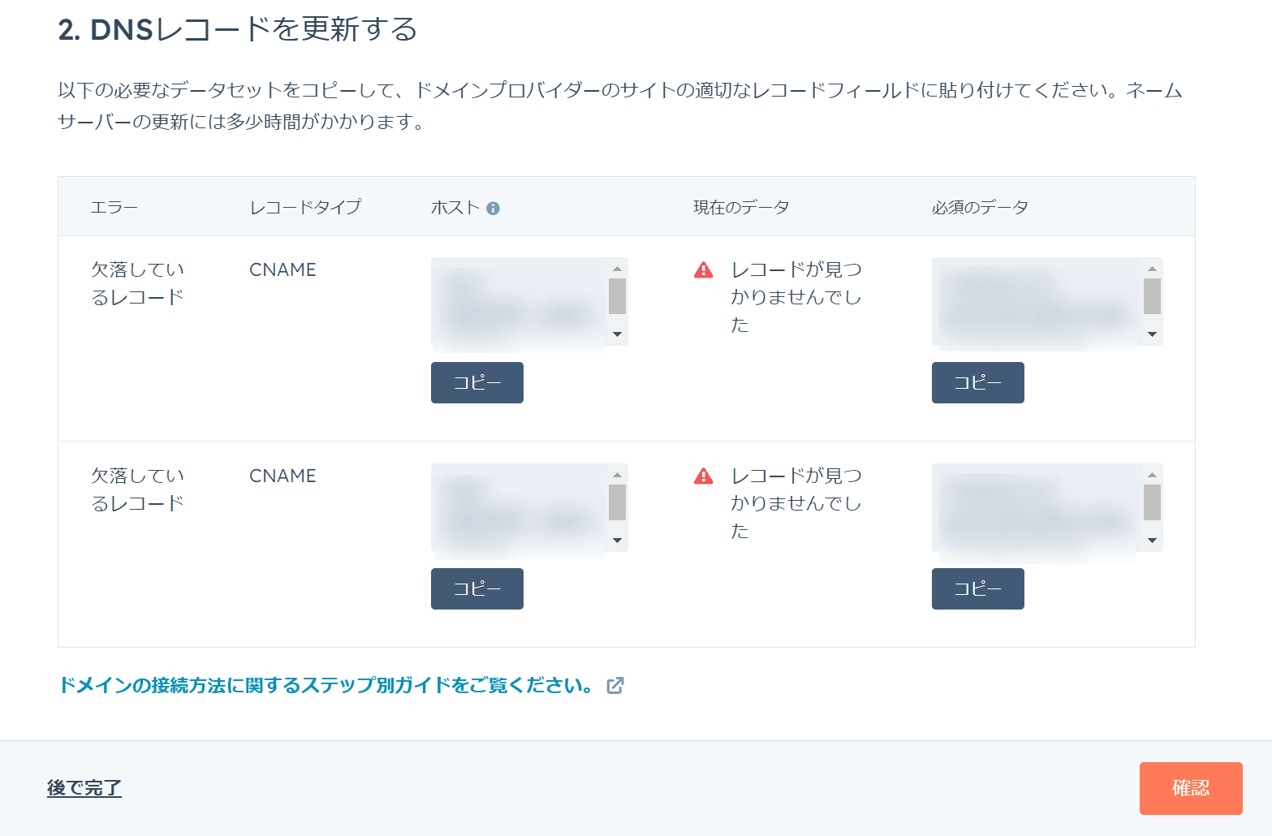Click the 後で完了 link

point(84,788)
